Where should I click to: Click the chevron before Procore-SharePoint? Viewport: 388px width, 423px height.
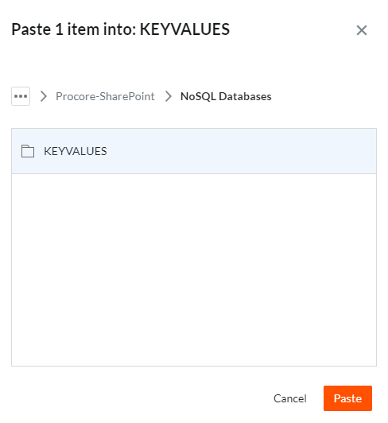click(43, 96)
